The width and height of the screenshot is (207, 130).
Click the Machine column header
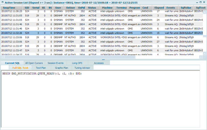point(107,7)
